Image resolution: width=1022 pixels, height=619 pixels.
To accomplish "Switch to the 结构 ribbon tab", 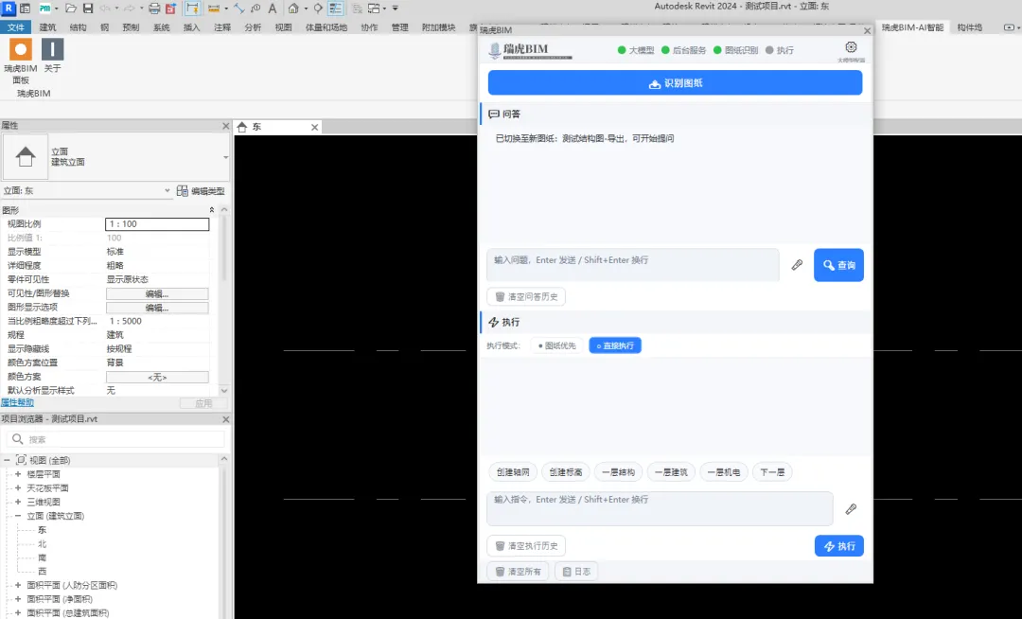I will tap(79, 27).
